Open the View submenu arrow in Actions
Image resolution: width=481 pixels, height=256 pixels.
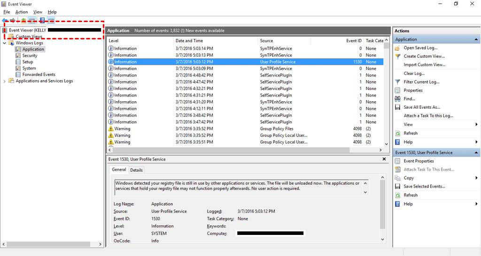(x=477, y=125)
